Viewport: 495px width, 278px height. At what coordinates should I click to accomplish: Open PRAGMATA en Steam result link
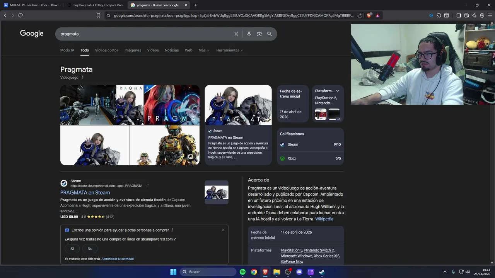click(85, 193)
